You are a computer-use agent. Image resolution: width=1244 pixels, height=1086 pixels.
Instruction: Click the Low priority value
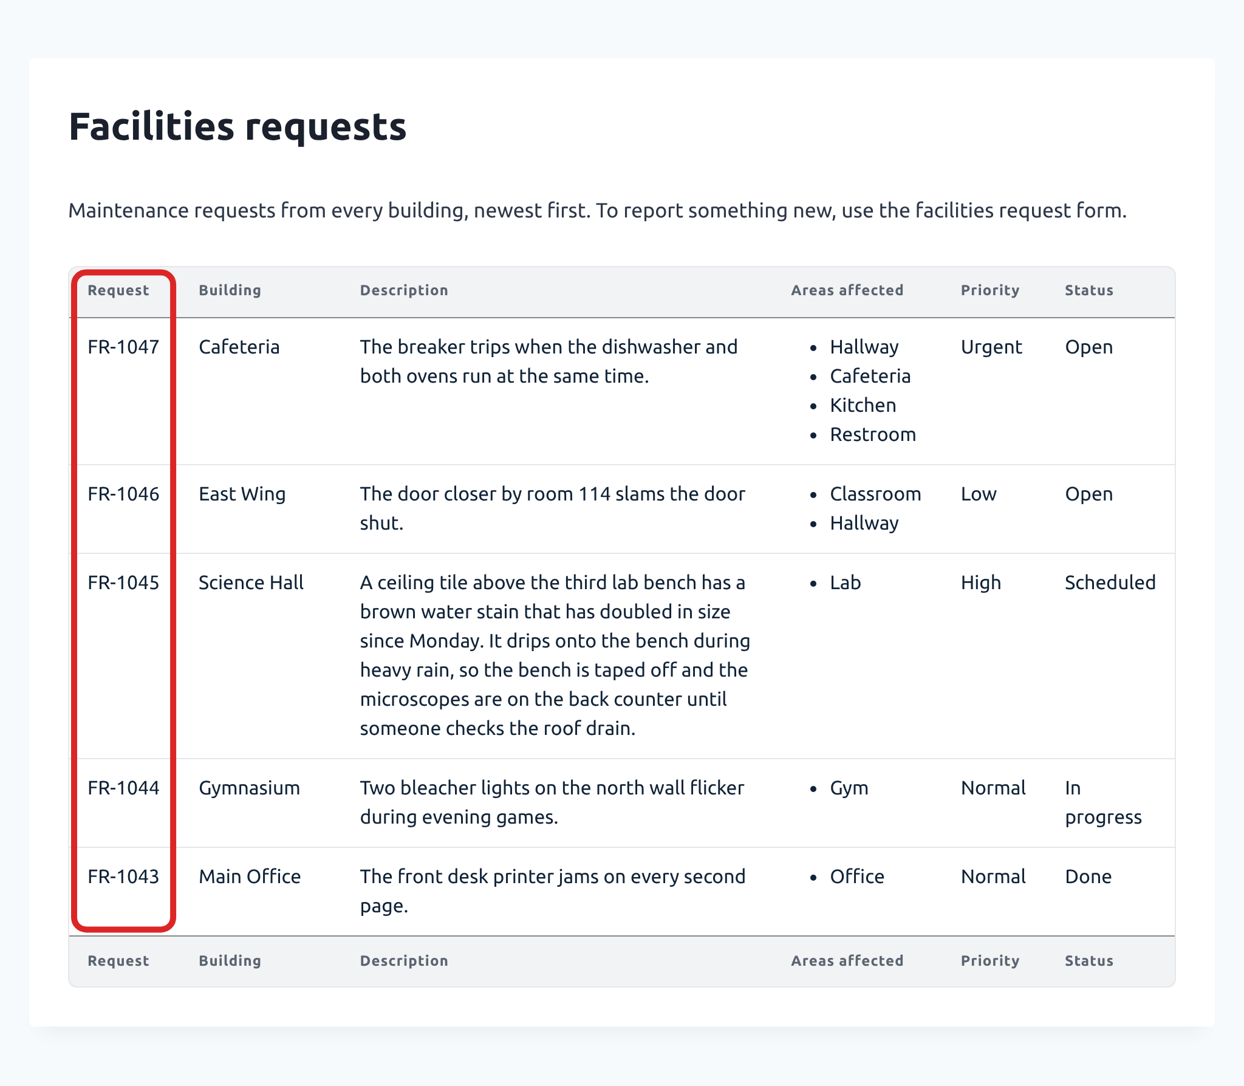(x=979, y=494)
